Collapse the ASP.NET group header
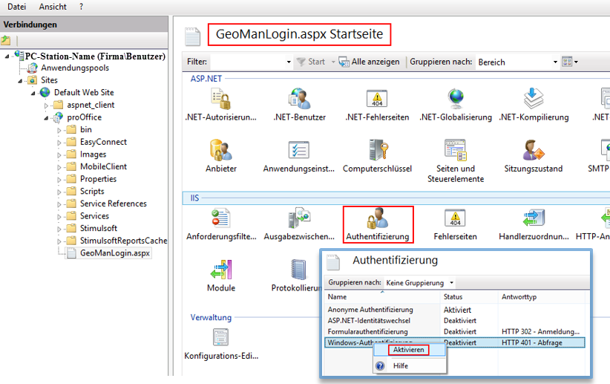The image size is (610, 384). point(206,79)
